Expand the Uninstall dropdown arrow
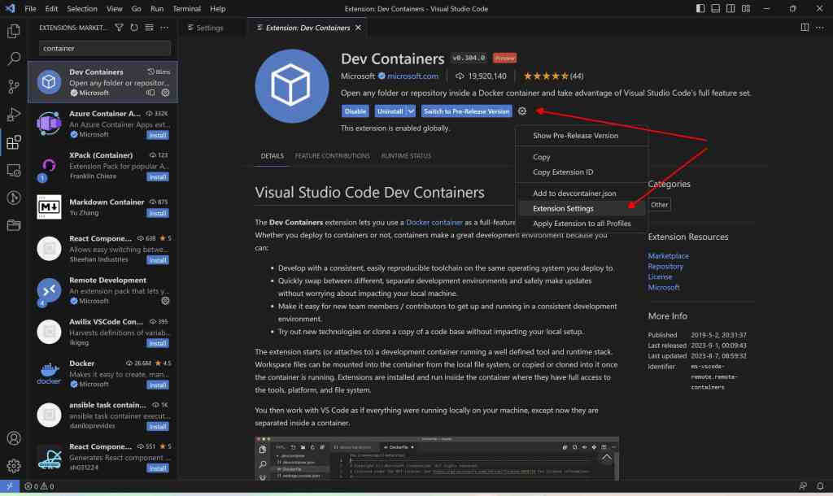The width and height of the screenshot is (833, 496). [411, 111]
